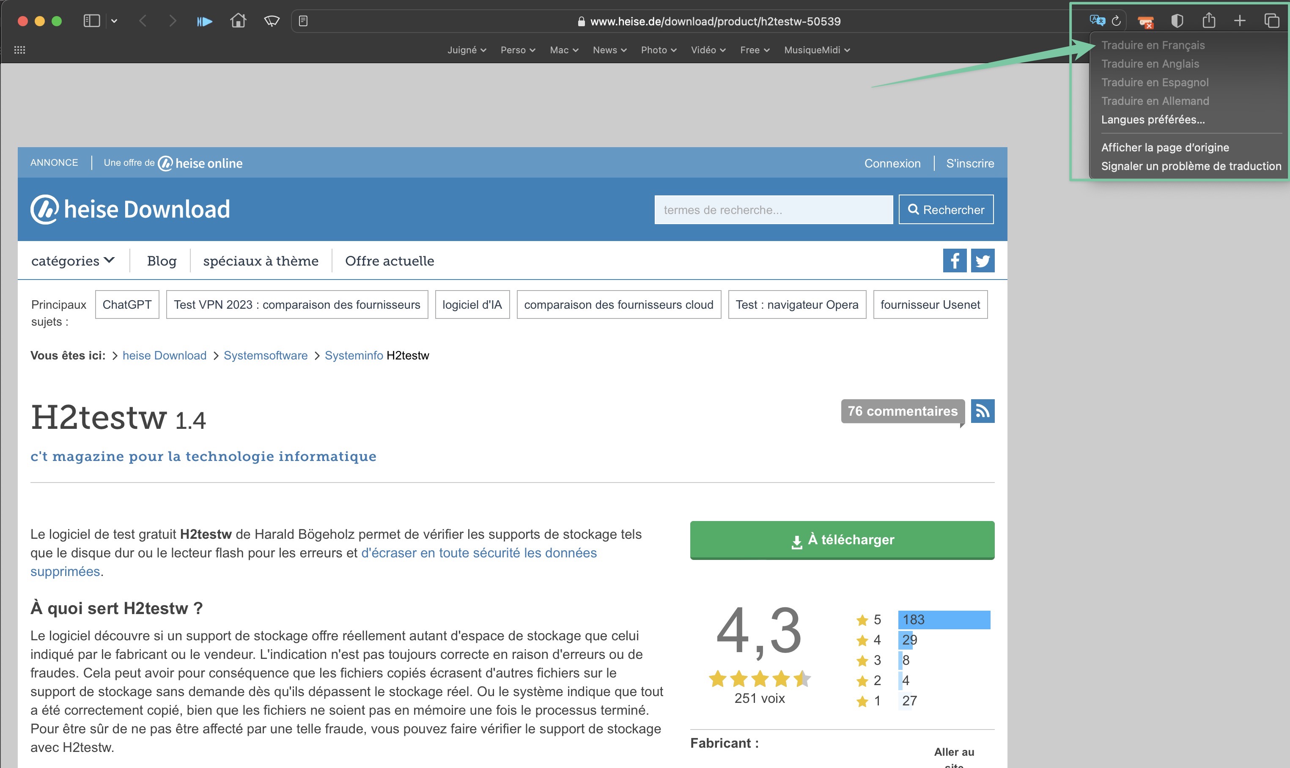This screenshot has height=768, width=1290.
Task: Choose Langues préférées… menu entry
Action: [x=1153, y=120]
